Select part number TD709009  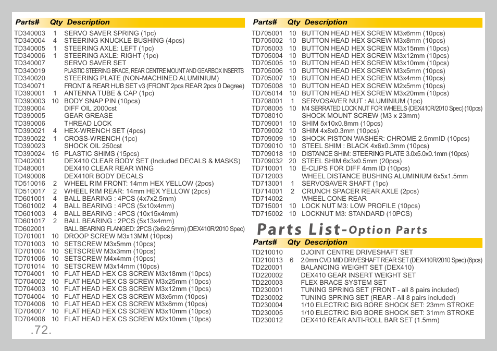pos(267,139)
